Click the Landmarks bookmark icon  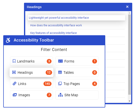point(14,61)
